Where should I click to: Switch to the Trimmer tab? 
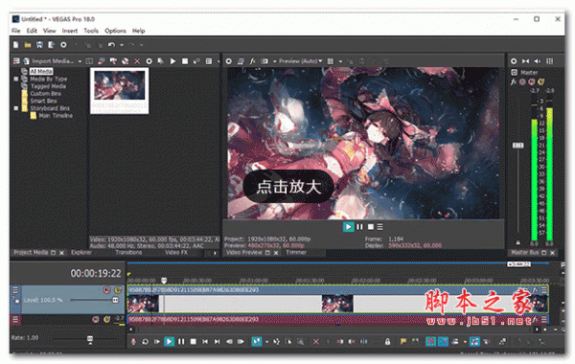coord(296,253)
